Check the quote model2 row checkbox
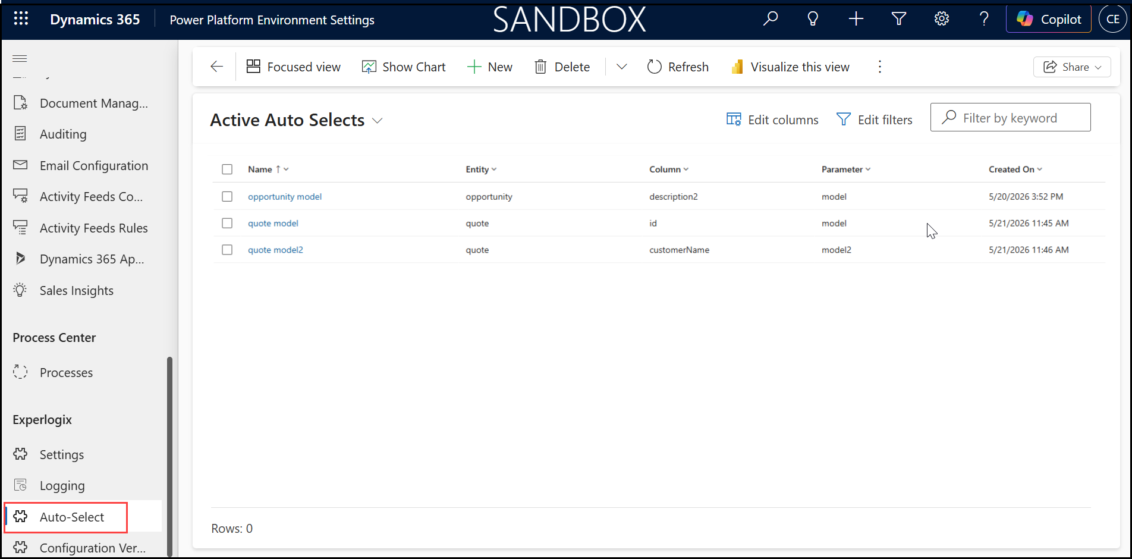 pyautogui.click(x=227, y=250)
